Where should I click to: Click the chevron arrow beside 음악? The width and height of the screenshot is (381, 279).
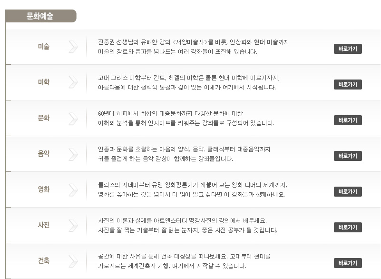(x=73, y=154)
